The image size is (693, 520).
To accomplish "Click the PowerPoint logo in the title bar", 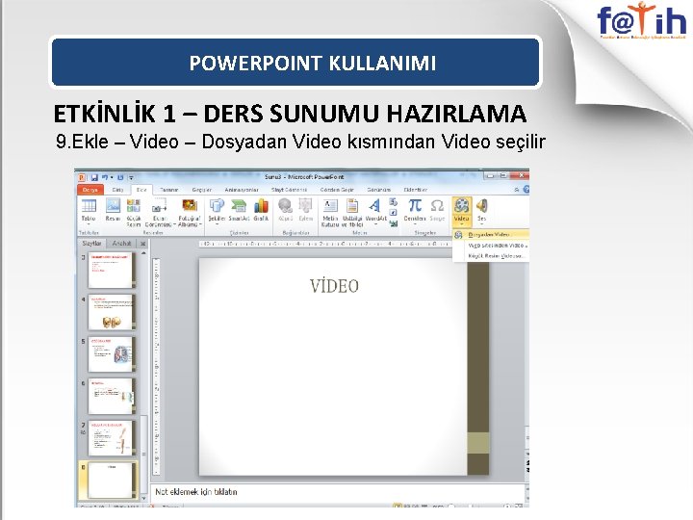I will [82, 177].
